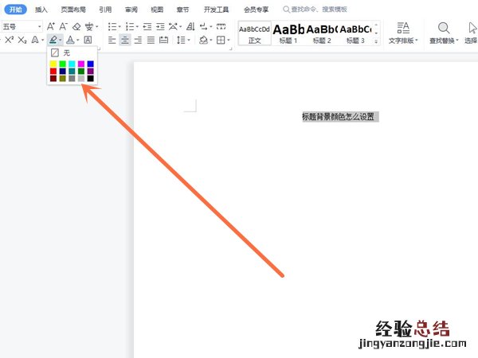Choose the yellow highlight color swatch
The height and width of the screenshot is (358, 478).
pyautogui.click(x=53, y=64)
